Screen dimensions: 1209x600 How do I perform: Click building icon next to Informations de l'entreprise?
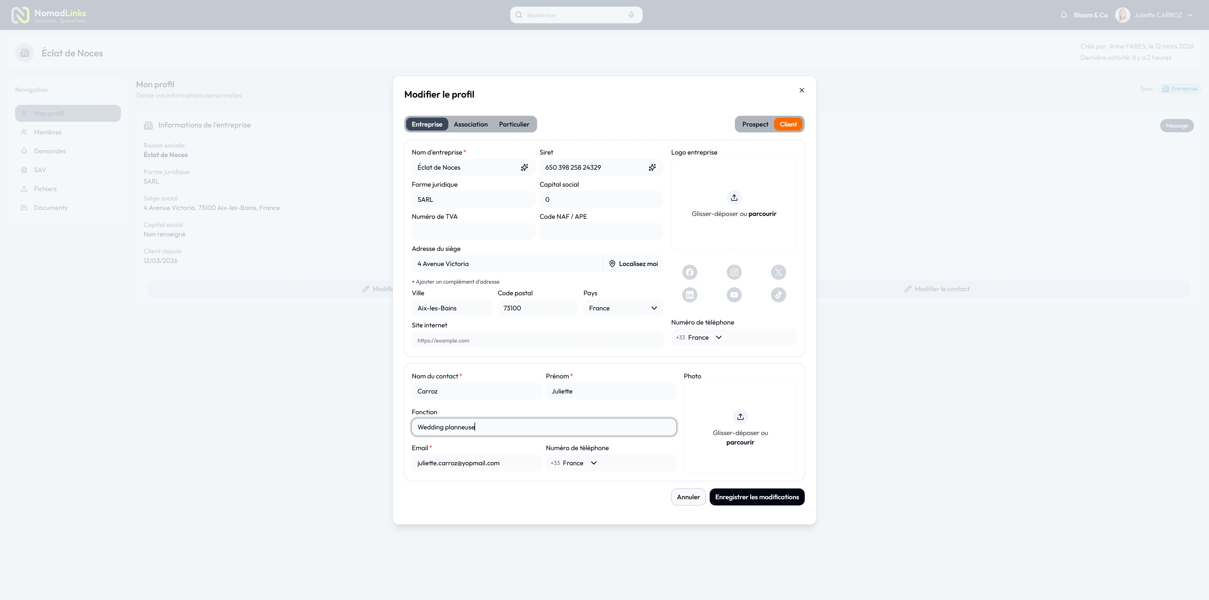(x=148, y=125)
